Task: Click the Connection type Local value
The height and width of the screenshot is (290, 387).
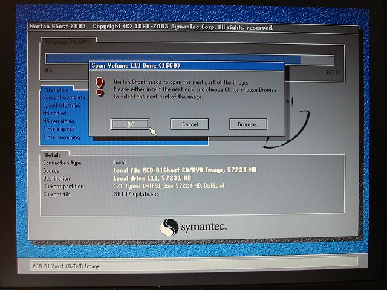Action: 119,163
